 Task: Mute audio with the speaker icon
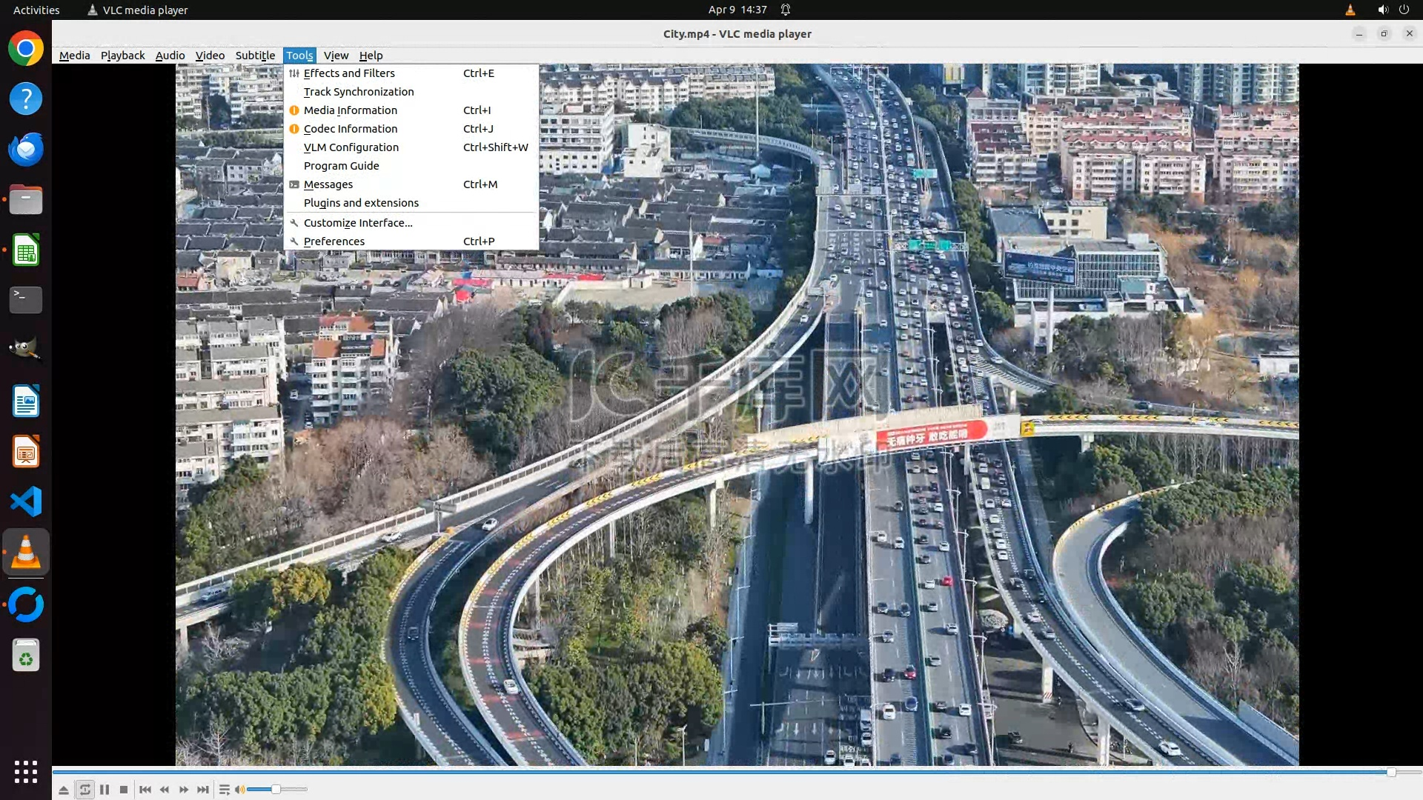tap(239, 790)
